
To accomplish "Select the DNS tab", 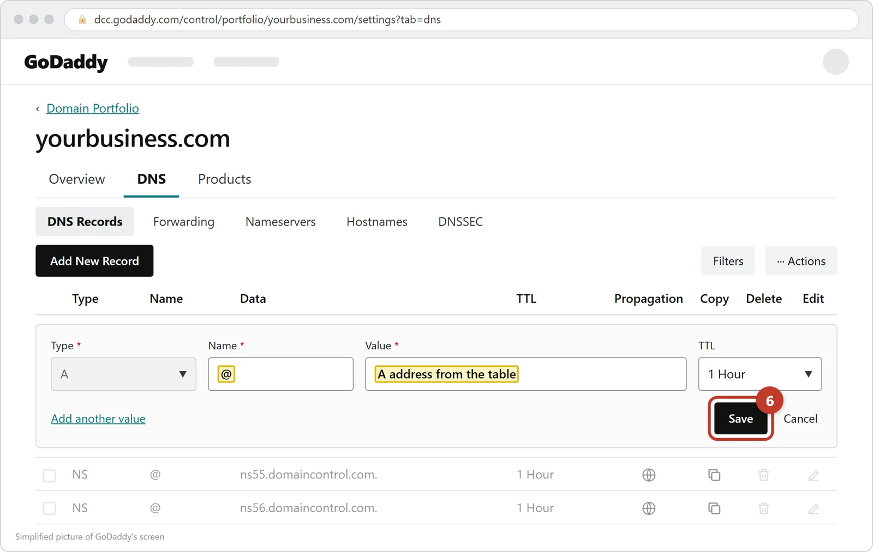I will coord(152,179).
